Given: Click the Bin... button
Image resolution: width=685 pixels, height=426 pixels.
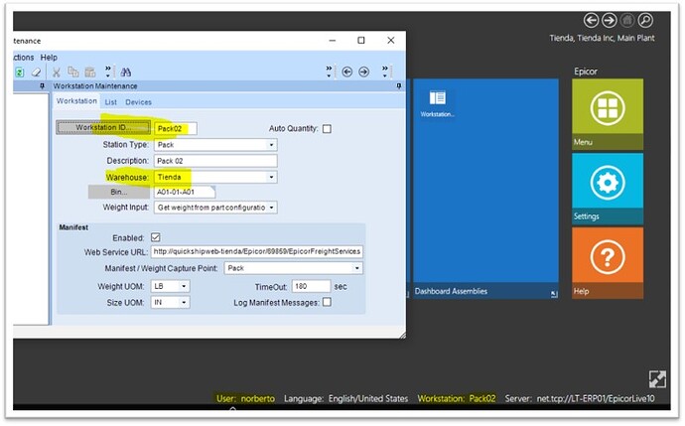Looking at the screenshot, I should [119, 192].
